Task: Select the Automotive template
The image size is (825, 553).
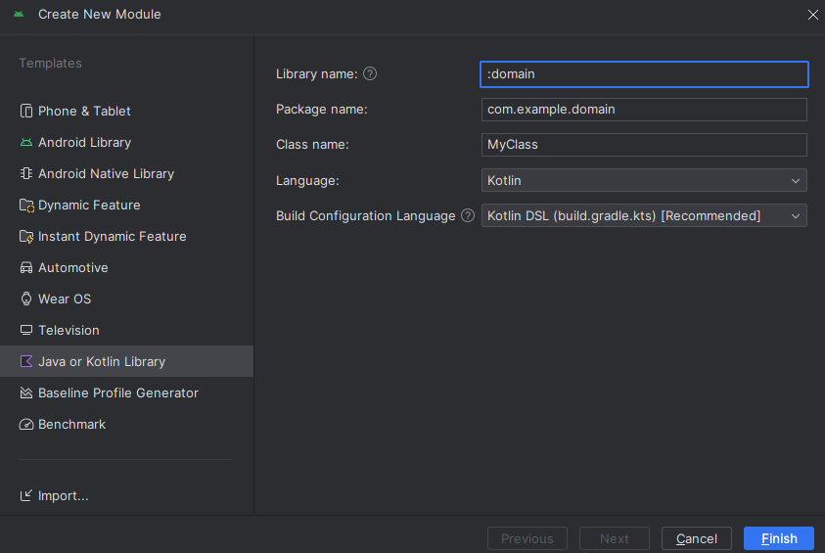Action: (x=126, y=268)
